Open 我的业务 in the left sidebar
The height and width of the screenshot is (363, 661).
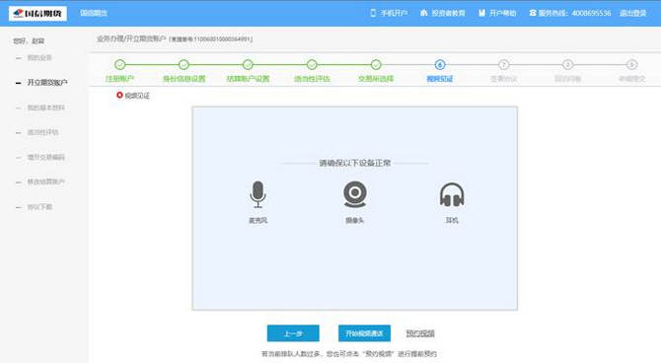[x=39, y=58]
